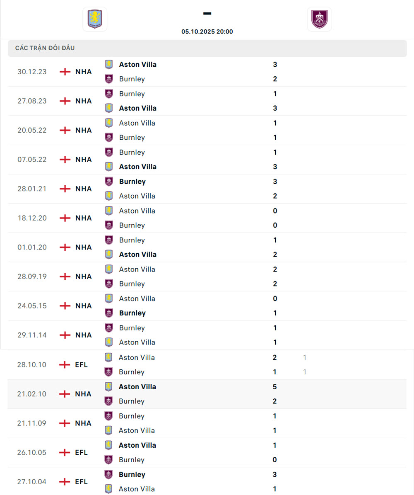This screenshot has width=414, height=495.
Task: Click Burnley badge in 27.08.23 row
Action: coord(109,94)
